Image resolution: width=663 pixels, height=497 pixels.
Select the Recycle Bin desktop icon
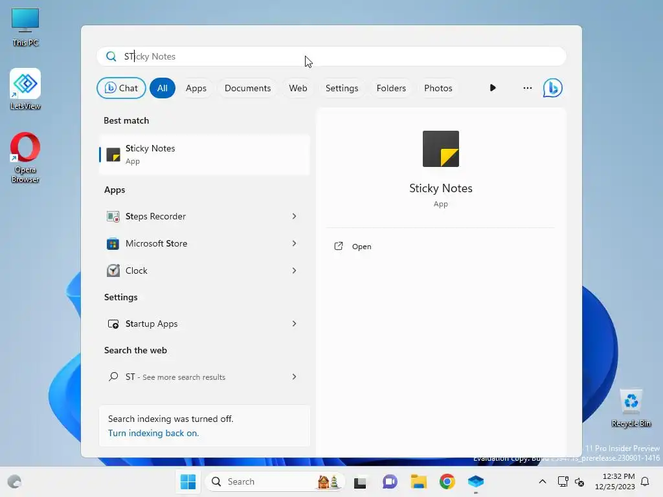(631, 408)
